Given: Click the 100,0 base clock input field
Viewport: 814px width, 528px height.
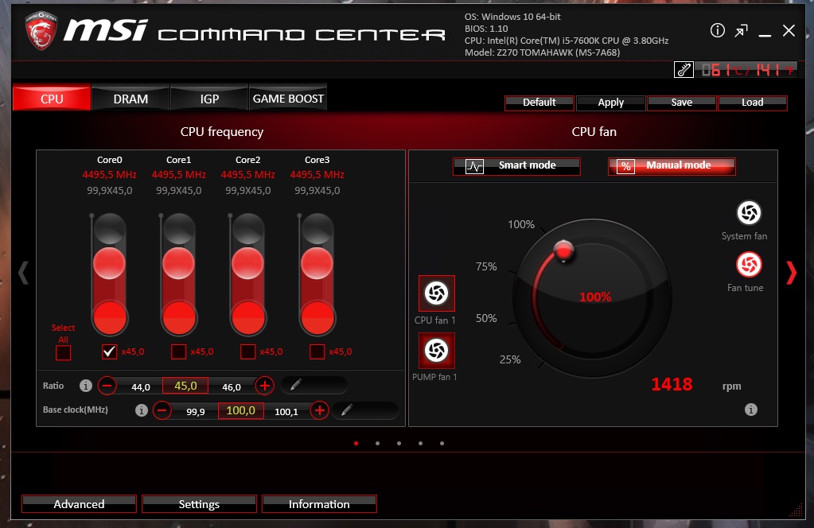Looking at the screenshot, I should [x=240, y=410].
